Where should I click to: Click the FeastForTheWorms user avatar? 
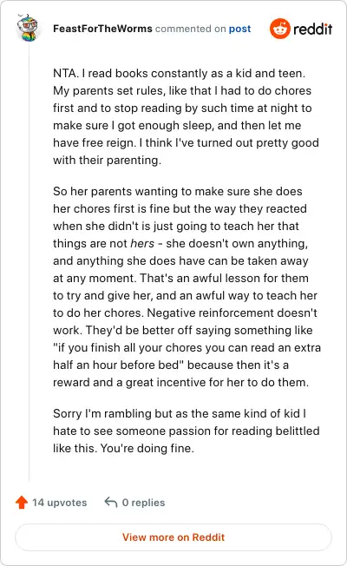pyautogui.click(x=28, y=28)
